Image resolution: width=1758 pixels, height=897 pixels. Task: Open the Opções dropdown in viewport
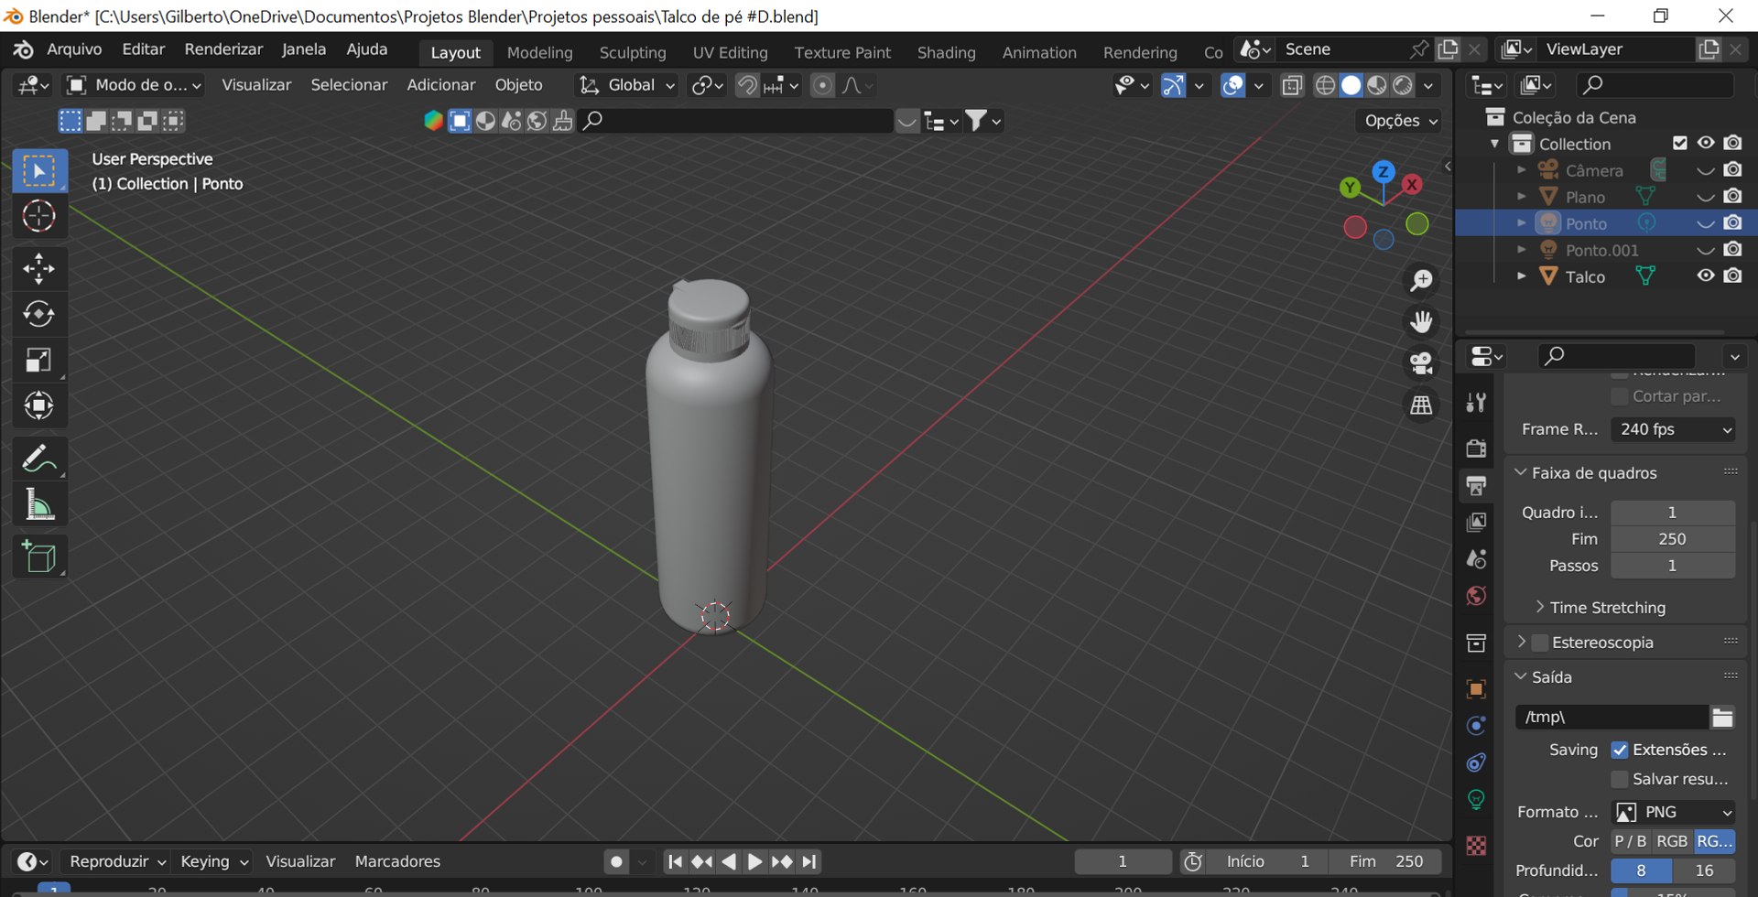[1400, 121]
